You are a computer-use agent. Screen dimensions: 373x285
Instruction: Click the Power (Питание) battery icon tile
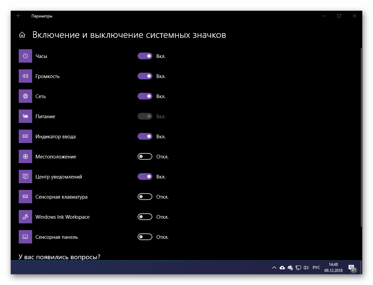pyautogui.click(x=25, y=116)
